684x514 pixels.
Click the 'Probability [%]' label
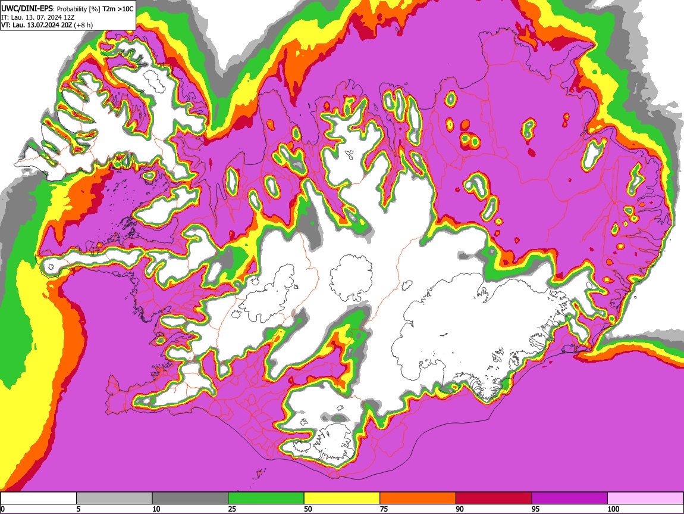79,9
